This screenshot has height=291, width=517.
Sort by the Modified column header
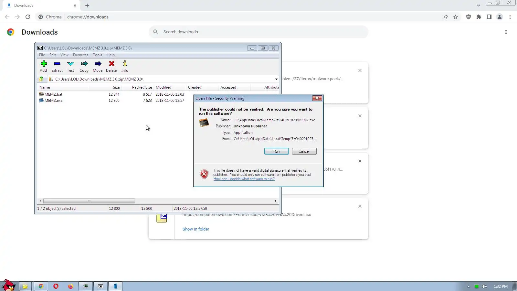pyautogui.click(x=170, y=87)
